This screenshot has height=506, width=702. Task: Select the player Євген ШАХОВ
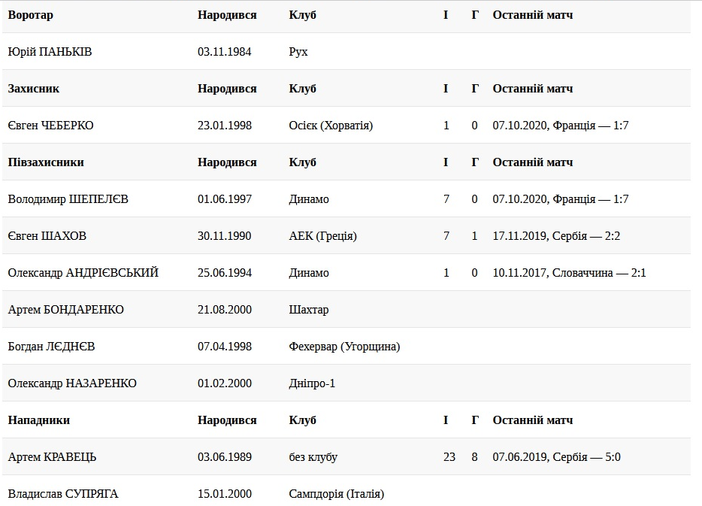coord(47,236)
